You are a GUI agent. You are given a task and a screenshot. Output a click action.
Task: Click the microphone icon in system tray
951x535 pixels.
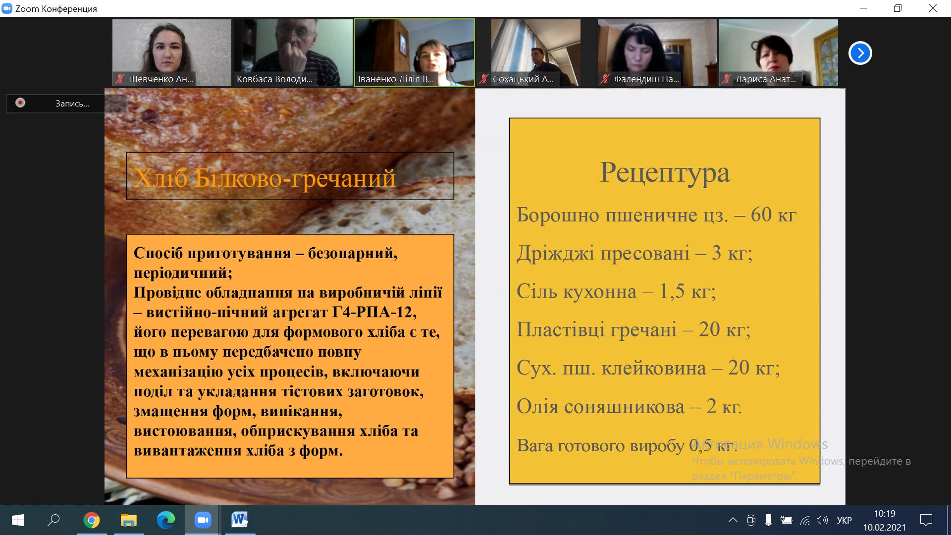click(x=768, y=520)
